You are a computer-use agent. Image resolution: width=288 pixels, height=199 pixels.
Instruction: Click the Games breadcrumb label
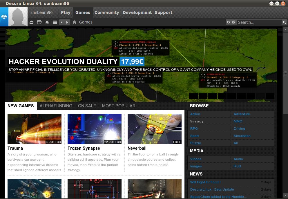pyautogui.click(x=86, y=22)
